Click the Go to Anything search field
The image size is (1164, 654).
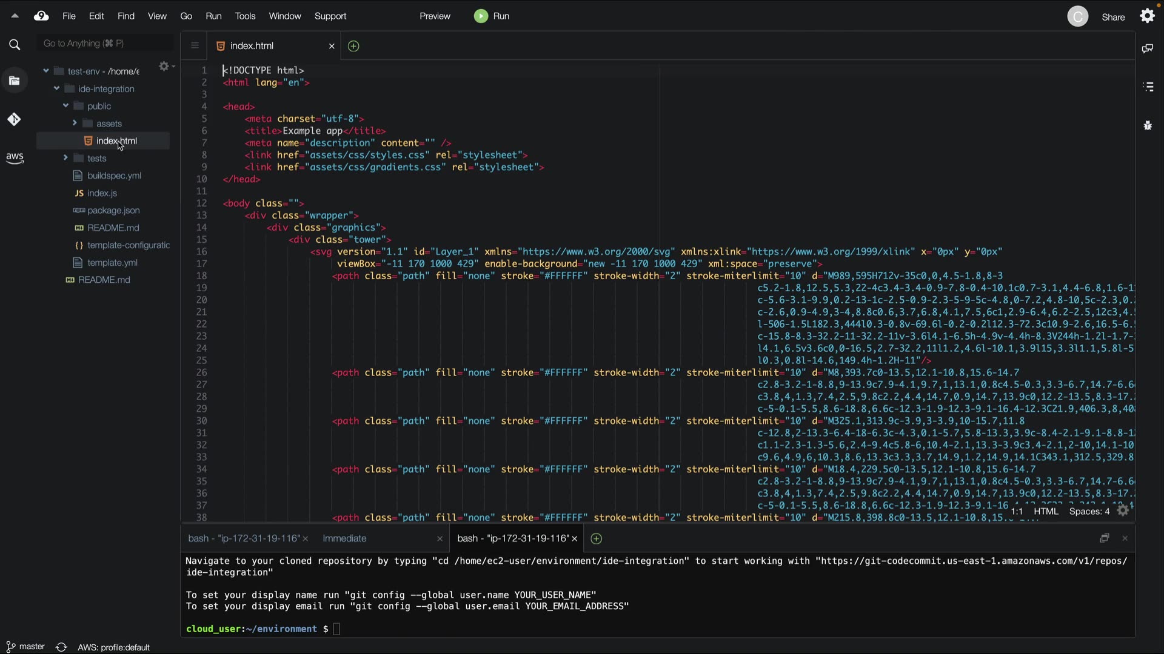tap(104, 44)
